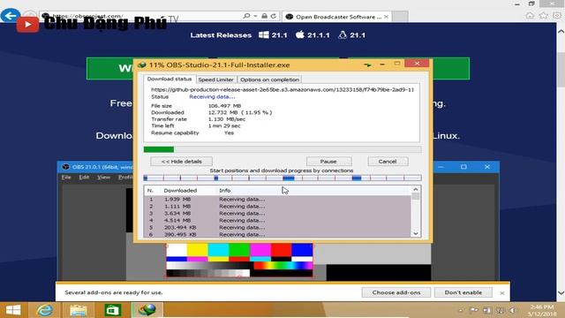Click connections list scroll down arrow
The image size is (565, 318).
416,233
